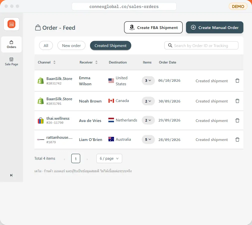Viewport: 252px width, 225px height.
Task: Delete the Emma Wilson order
Action: click(x=237, y=81)
